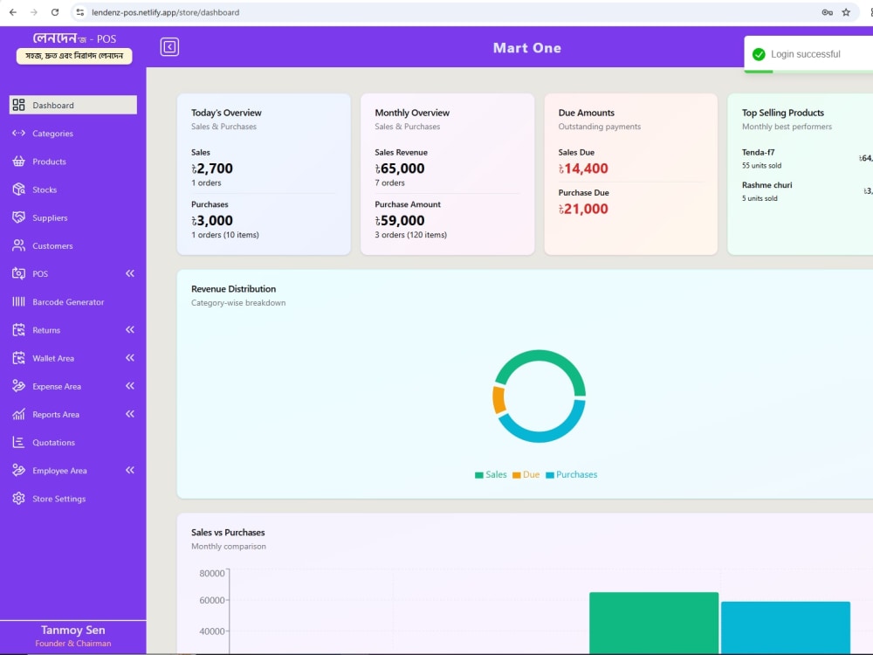Viewport: 873px width, 655px height.
Task: Click the Wallet Area icon
Action: [18, 357]
